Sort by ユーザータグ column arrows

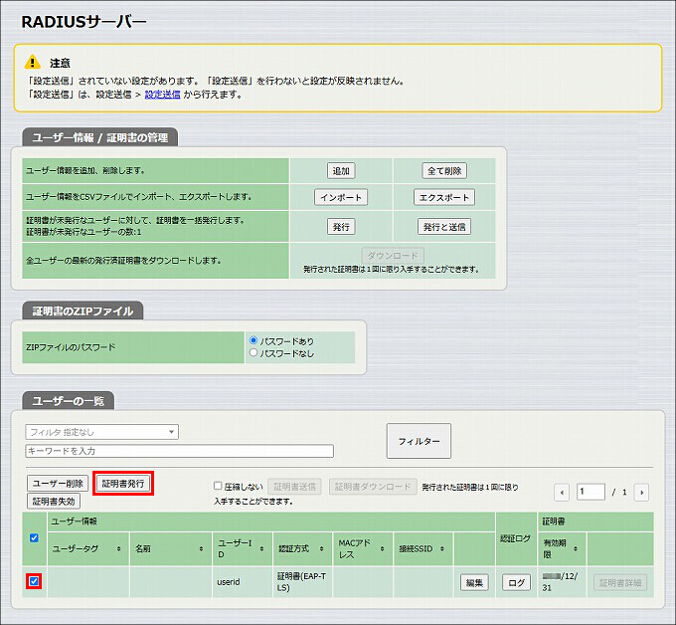[118, 548]
